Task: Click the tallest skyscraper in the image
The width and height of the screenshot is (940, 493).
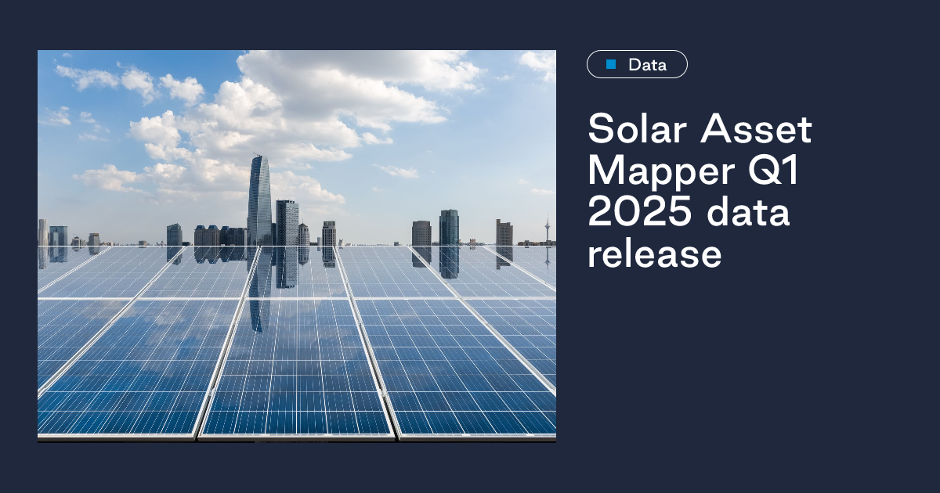Action: click(261, 196)
